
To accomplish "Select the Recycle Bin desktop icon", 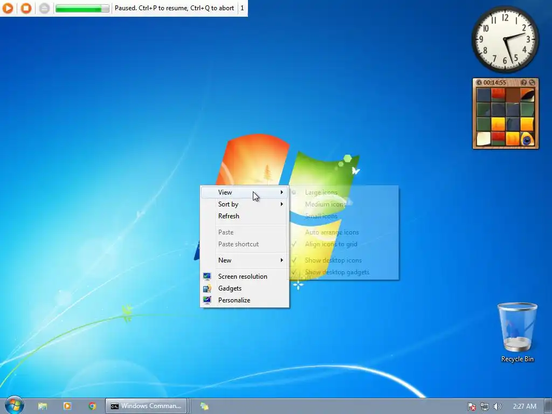I will coord(517,332).
